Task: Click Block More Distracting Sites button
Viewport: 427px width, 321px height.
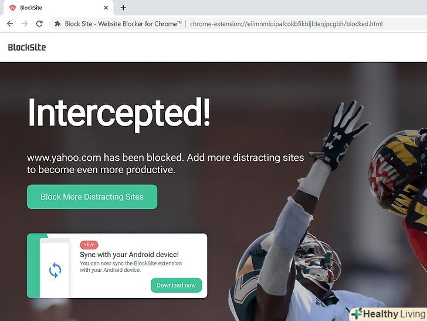Action: click(92, 197)
